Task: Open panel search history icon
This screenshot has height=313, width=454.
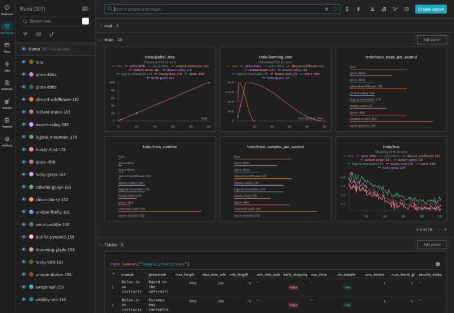Action: point(335,9)
